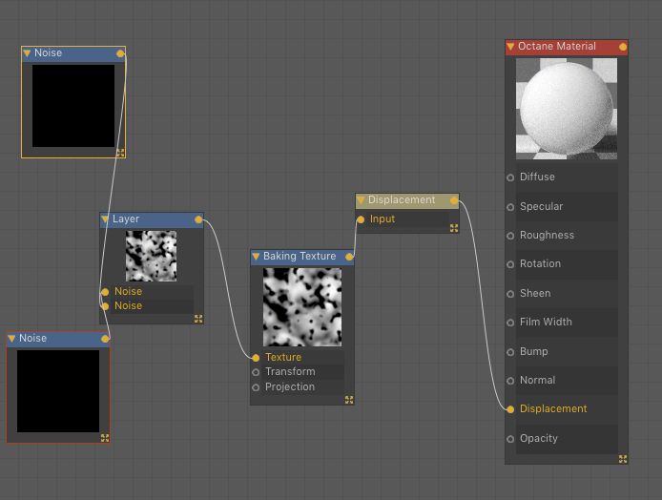Select the Octane Material title bar
The width and height of the screenshot is (662, 500).
pos(567,47)
